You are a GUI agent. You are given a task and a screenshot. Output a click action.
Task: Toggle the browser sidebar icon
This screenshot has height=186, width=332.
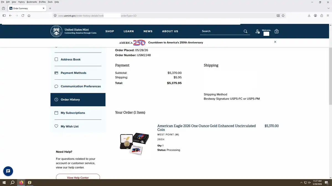tap(4, 15)
